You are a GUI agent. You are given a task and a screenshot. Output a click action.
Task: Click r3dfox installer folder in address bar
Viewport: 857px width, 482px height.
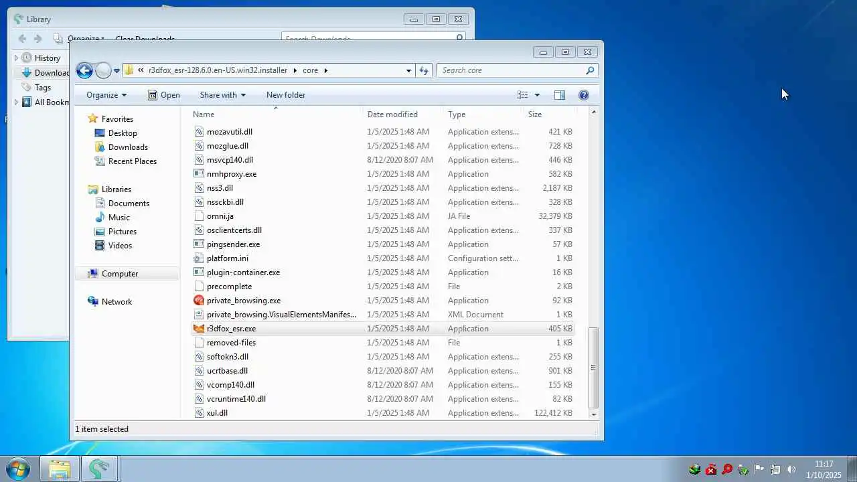[218, 70]
